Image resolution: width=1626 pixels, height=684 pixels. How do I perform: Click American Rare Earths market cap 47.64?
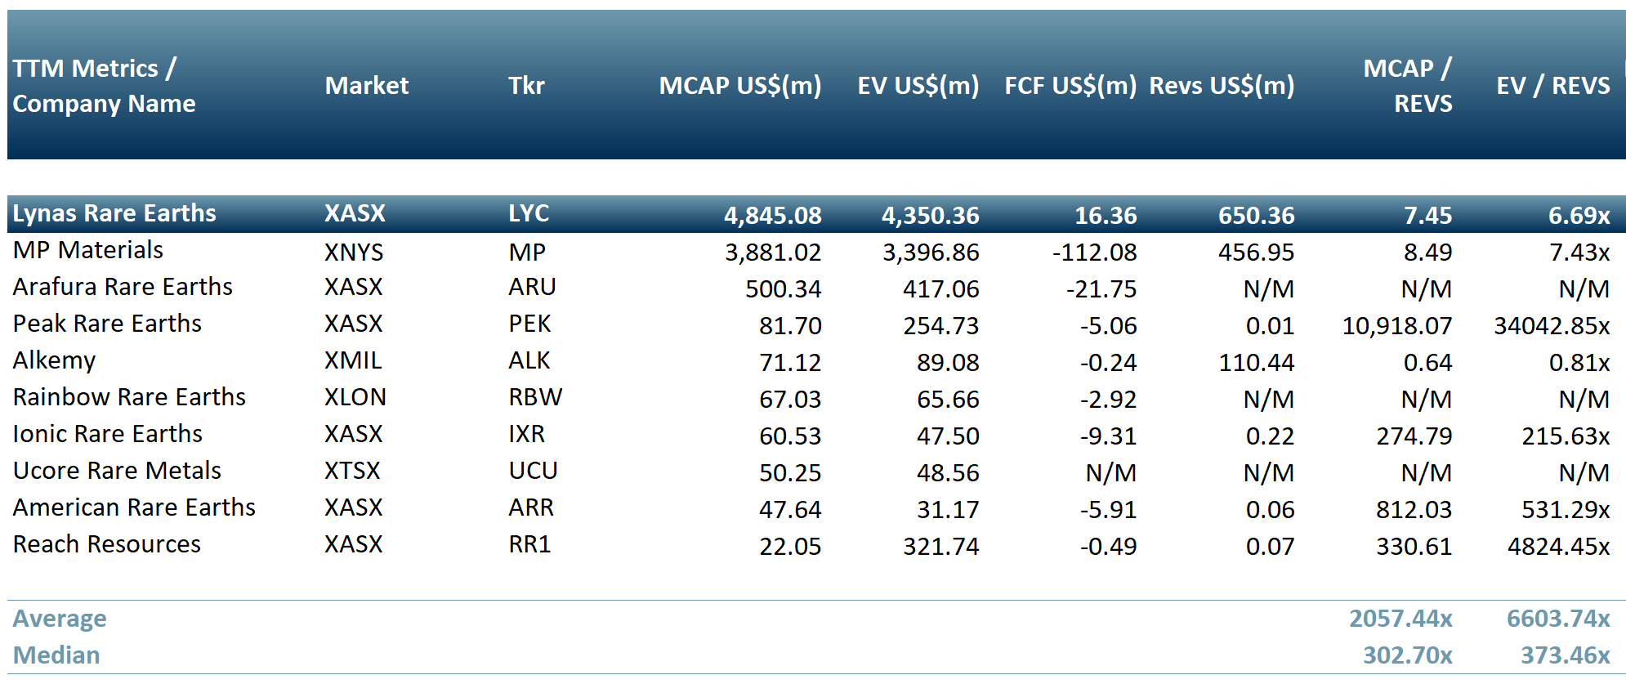pos(789,509)
